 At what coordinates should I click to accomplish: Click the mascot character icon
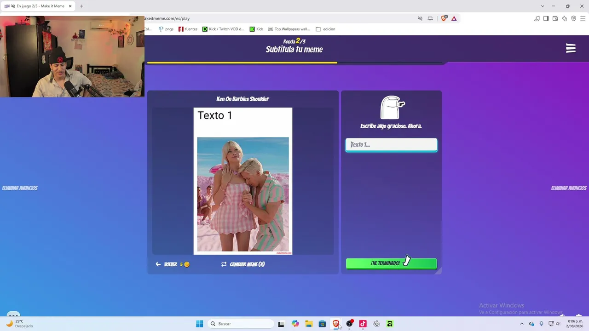(392, 108)
